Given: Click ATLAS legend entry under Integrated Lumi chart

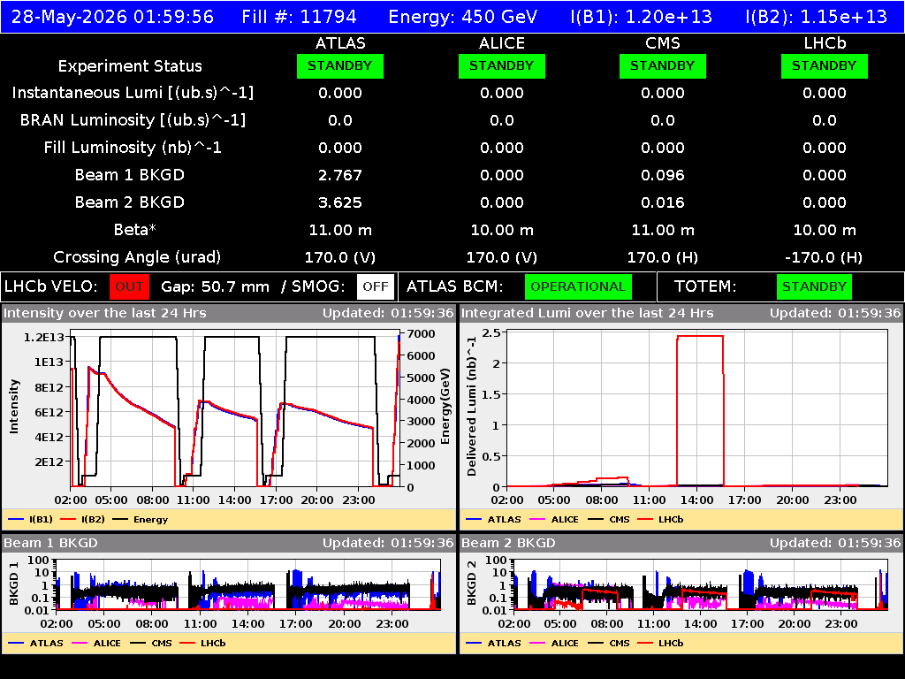Looking at the screenshot, I should pos(493,520).
